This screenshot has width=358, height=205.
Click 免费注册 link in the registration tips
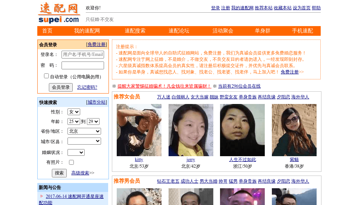(290, 72)
